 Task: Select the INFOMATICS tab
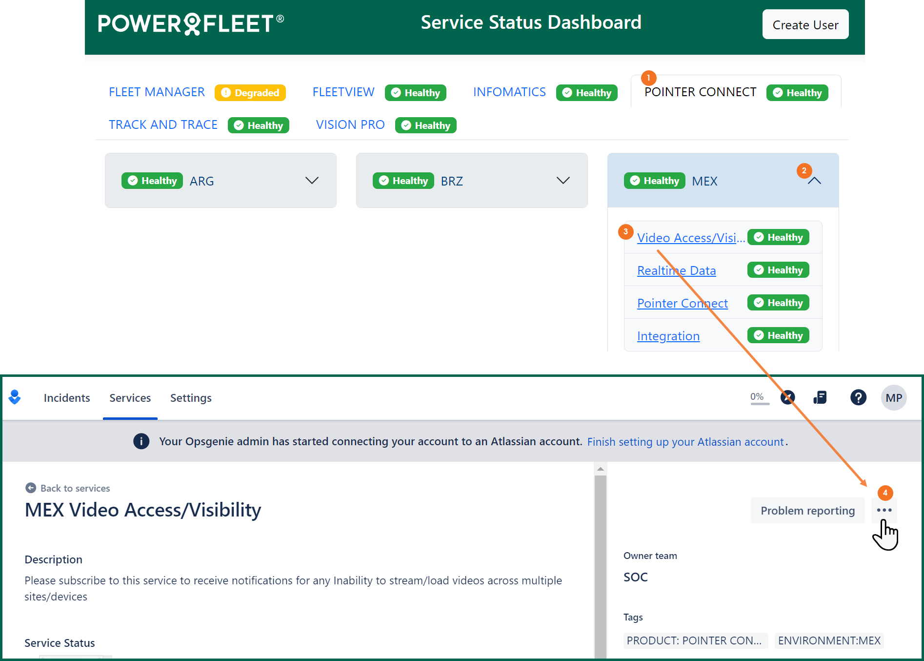click(509, 92)
